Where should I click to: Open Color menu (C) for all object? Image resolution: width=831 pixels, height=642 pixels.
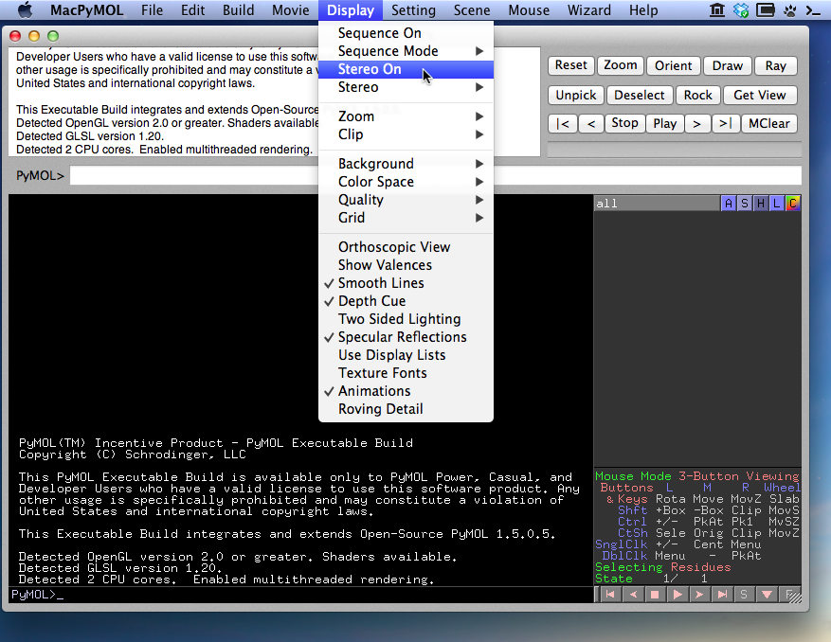(x=793, y=203)
